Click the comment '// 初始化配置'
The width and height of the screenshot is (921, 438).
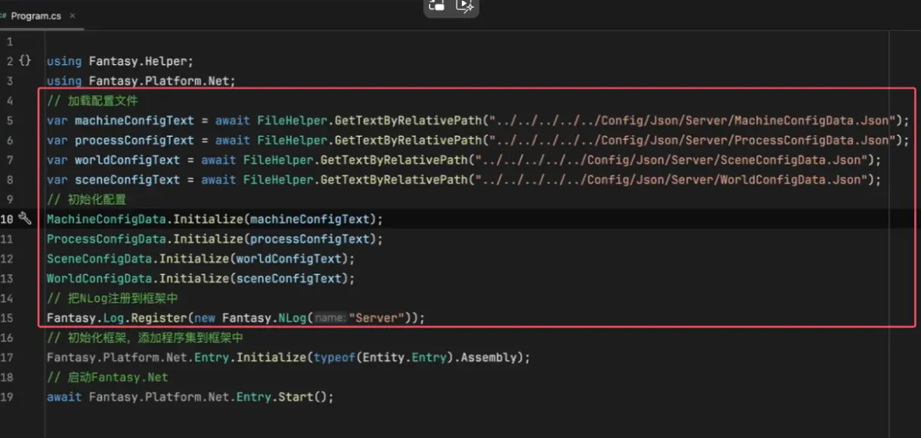86,199
